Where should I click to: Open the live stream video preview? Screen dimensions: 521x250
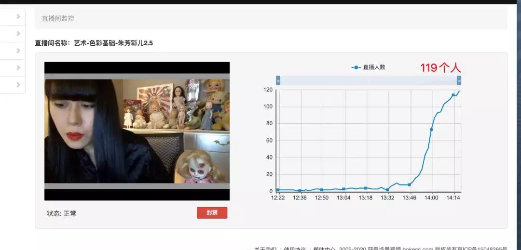[137, 131]
